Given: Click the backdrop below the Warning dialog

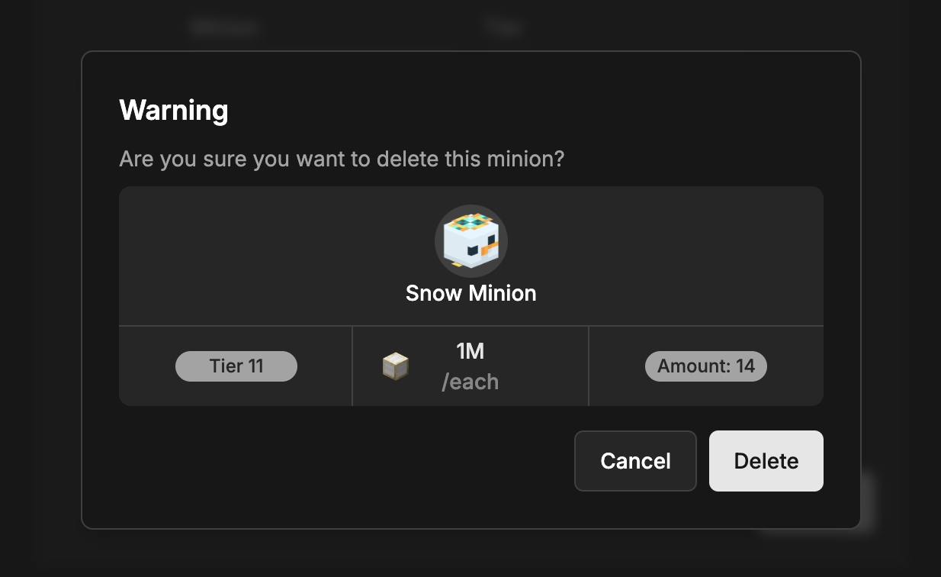Looking at the screenshot, I should point(458,553).
